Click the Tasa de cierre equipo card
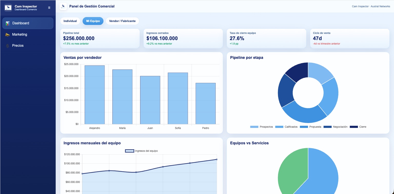 pos(267,38)
